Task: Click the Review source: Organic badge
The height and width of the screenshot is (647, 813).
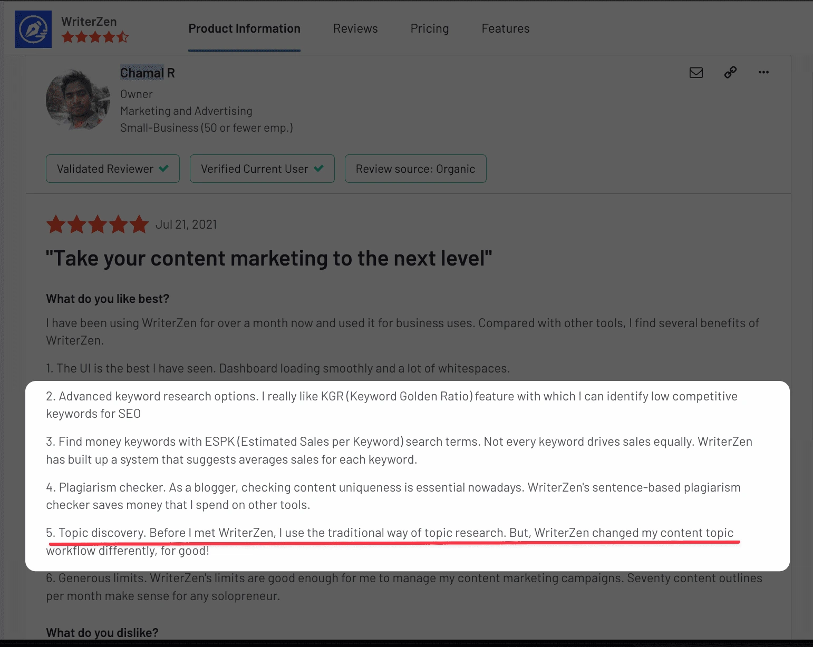Action: click(x=415, y=169)
